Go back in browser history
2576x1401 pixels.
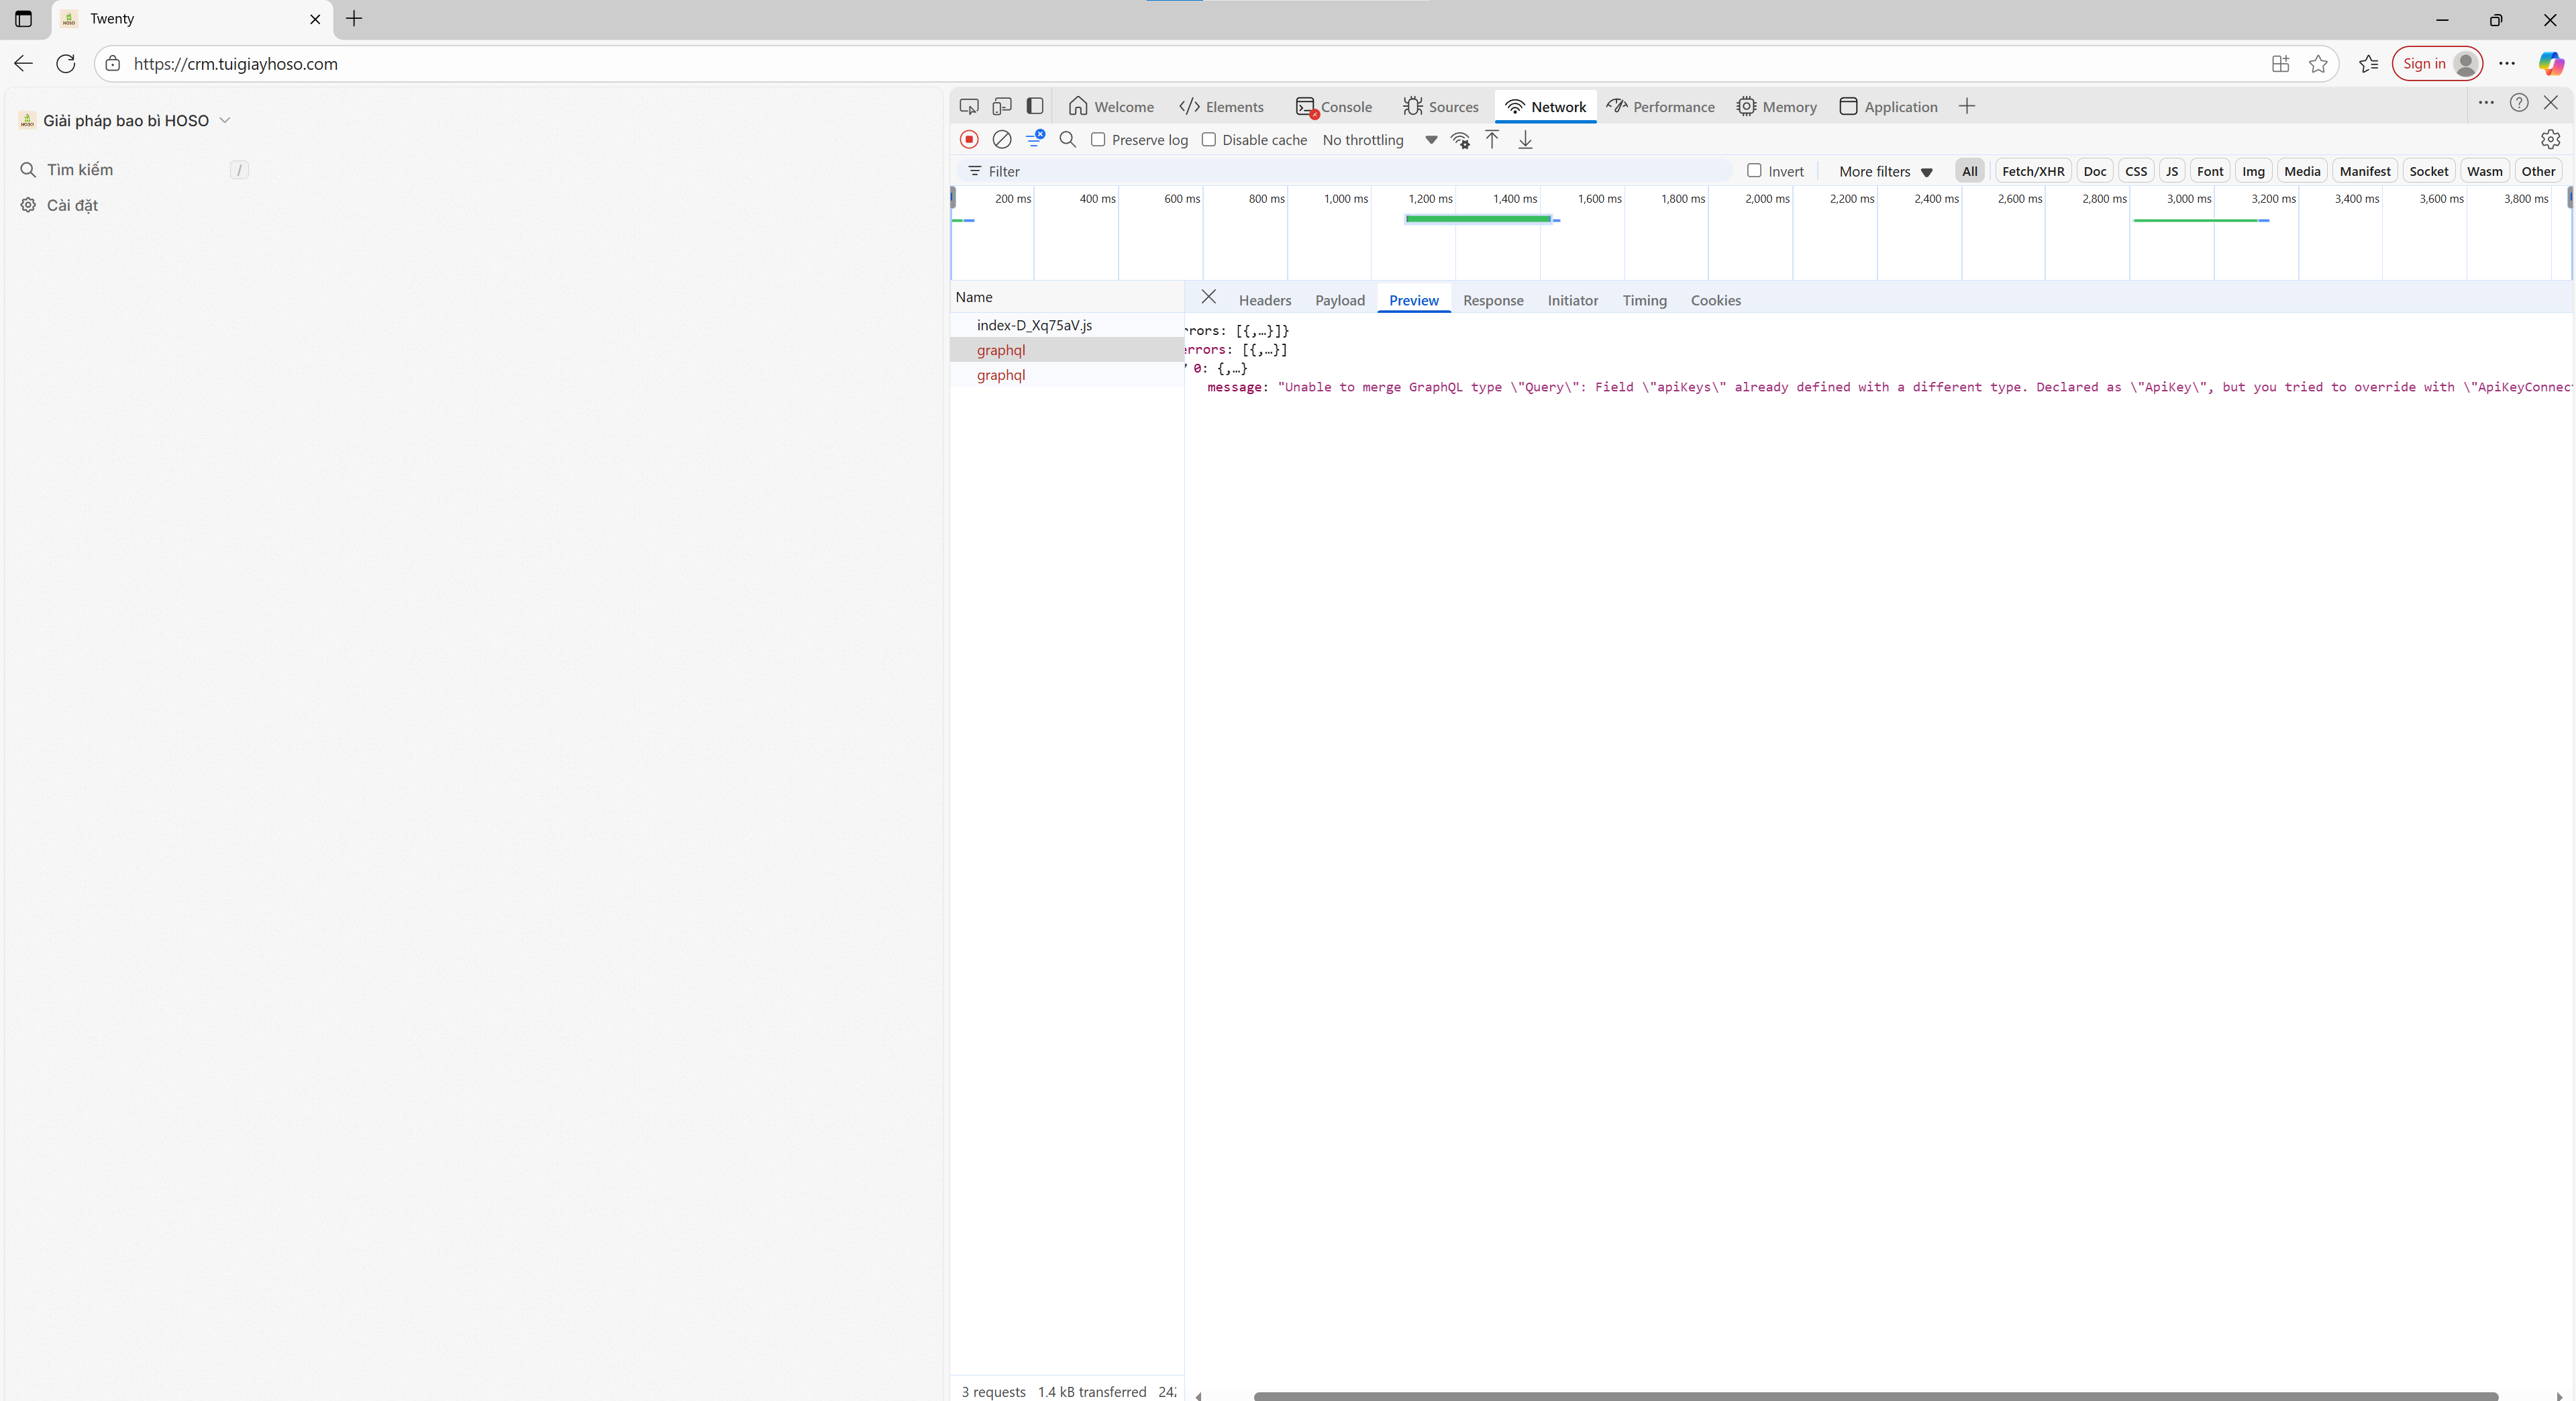coord(23,63)
